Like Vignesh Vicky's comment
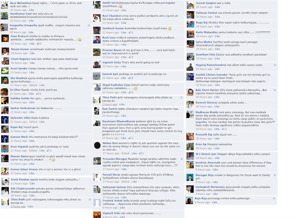Viewport: 302px width, 218px height. click(124, 66)
